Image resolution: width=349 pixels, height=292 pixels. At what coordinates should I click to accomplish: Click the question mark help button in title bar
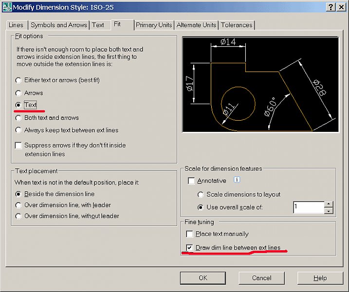coord(331,7)
